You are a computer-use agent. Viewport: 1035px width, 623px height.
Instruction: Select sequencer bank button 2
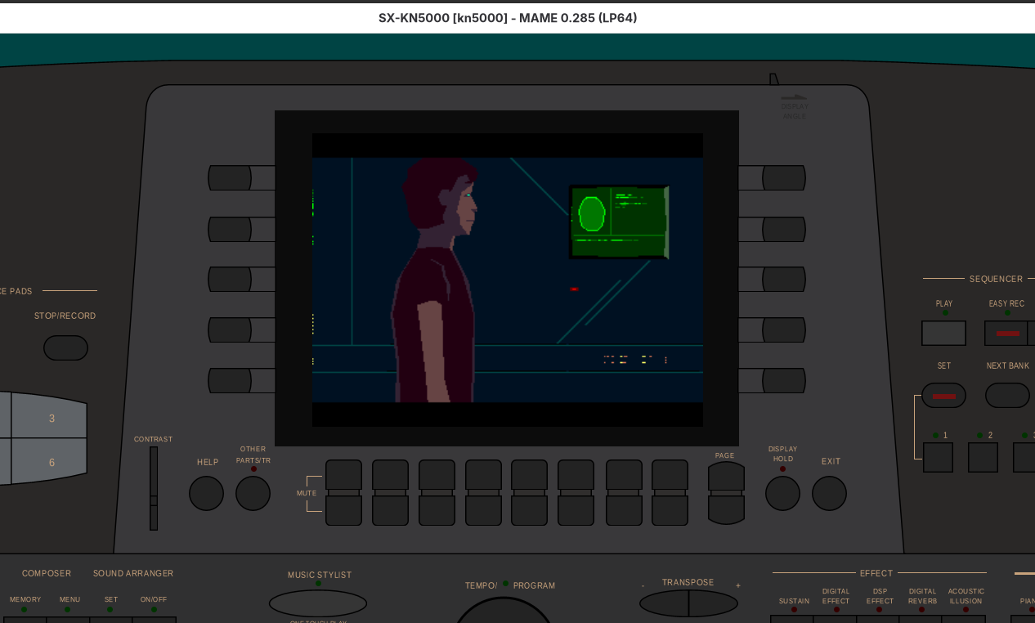tap(983, 457)
